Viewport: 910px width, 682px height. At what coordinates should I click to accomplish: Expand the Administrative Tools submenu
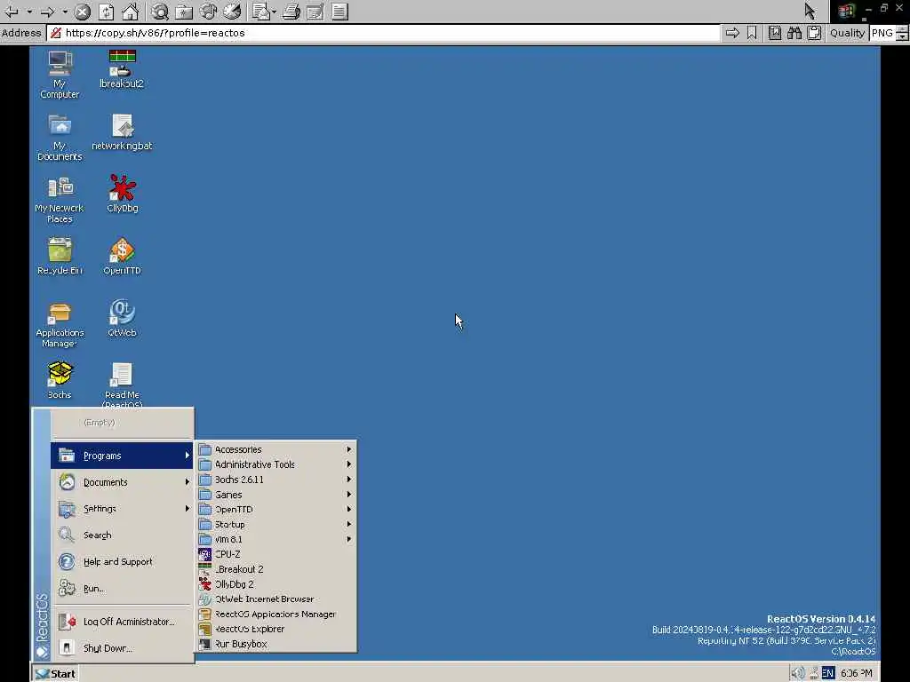(x=275, y=464)
